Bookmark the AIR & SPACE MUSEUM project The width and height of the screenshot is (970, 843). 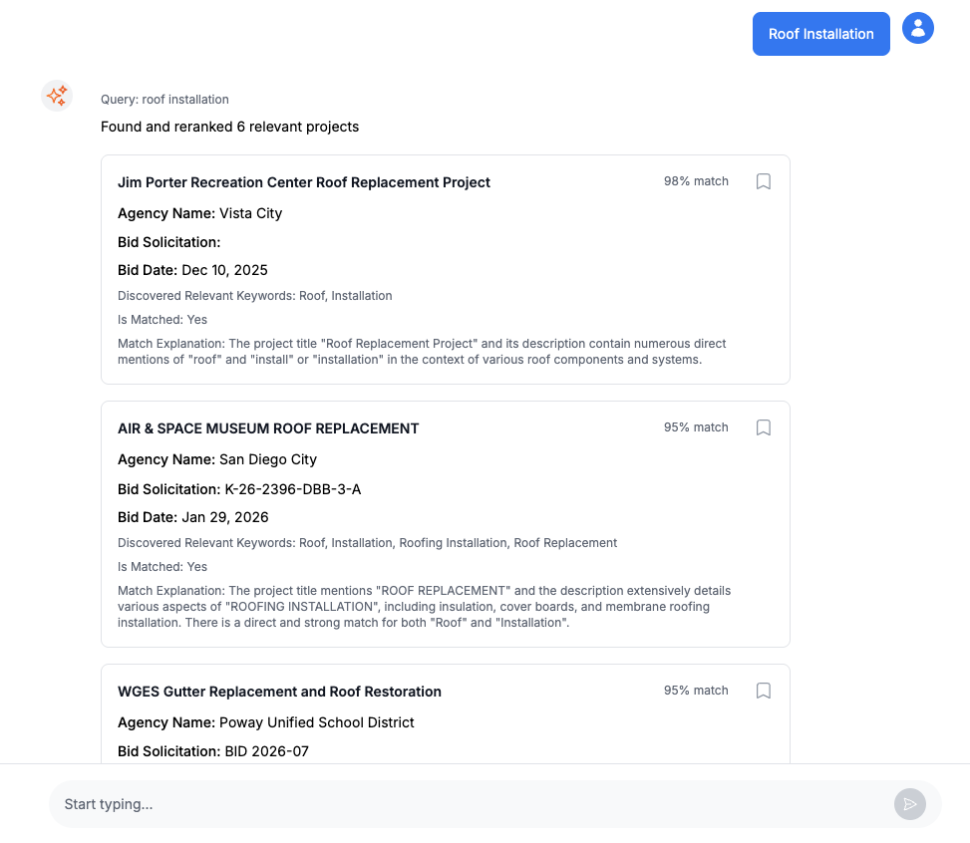(x=763, y=427)
